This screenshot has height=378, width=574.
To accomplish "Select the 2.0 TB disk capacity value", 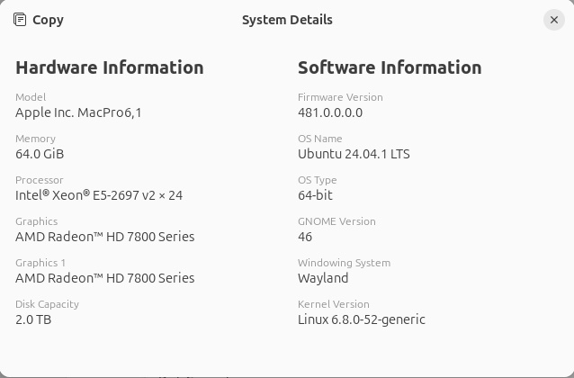I will pyautogui.click(x=33, y=319).
